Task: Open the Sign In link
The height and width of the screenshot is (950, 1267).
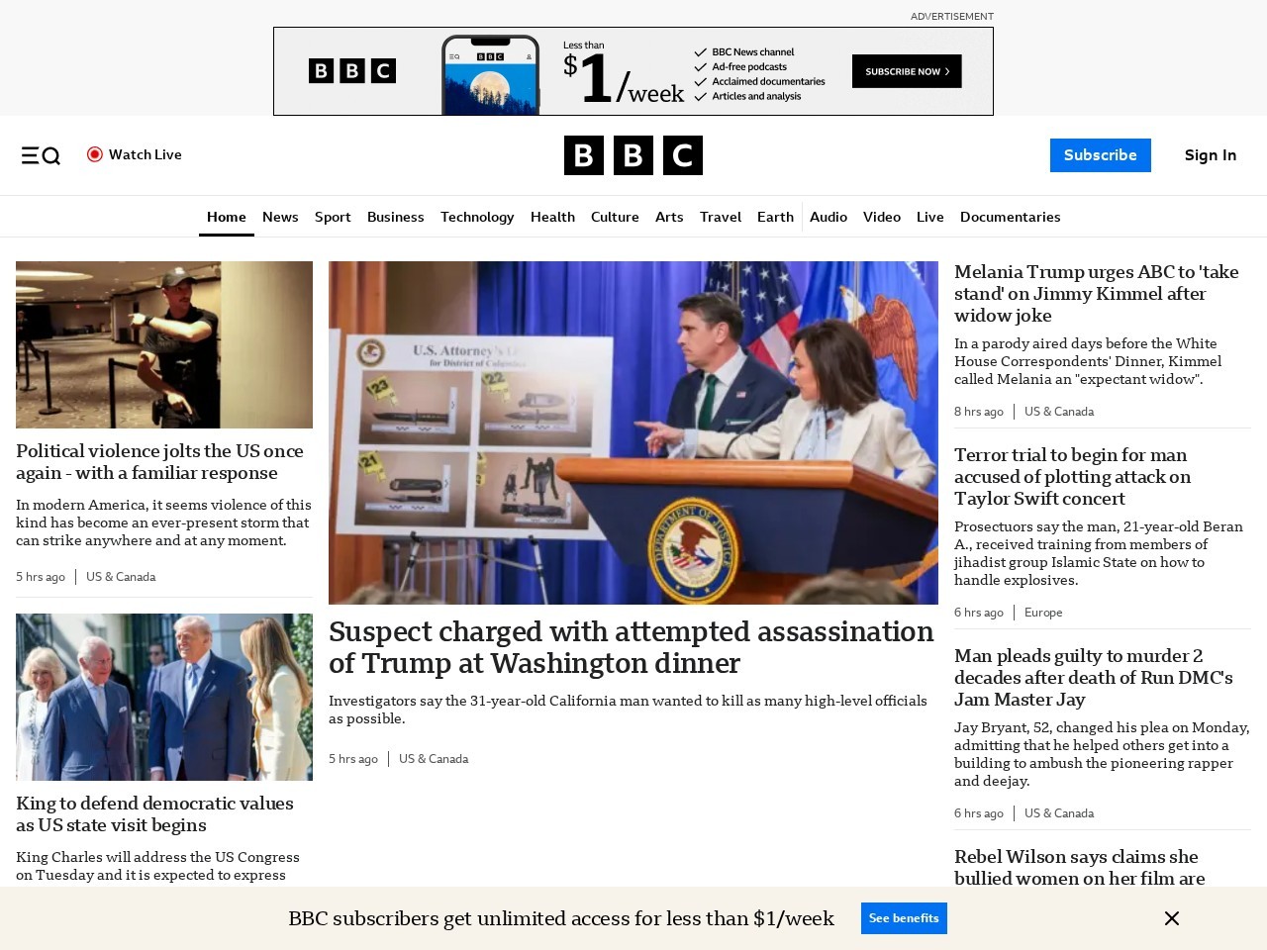Action: pos(1211,155)
